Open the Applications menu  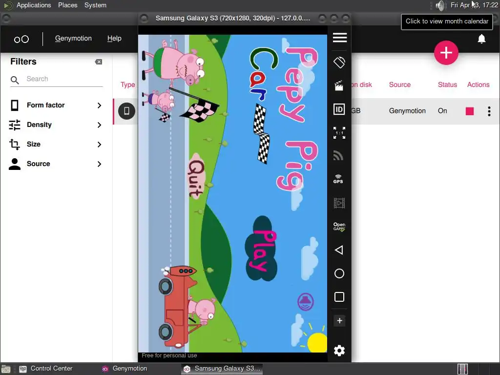coord(34,5)
